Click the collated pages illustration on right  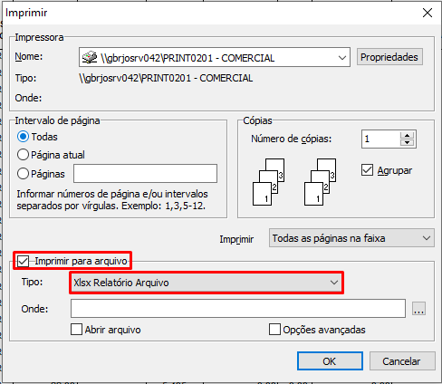click(x=320, y=182)
